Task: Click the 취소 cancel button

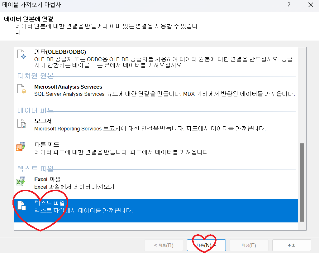Action: (292, 245)
